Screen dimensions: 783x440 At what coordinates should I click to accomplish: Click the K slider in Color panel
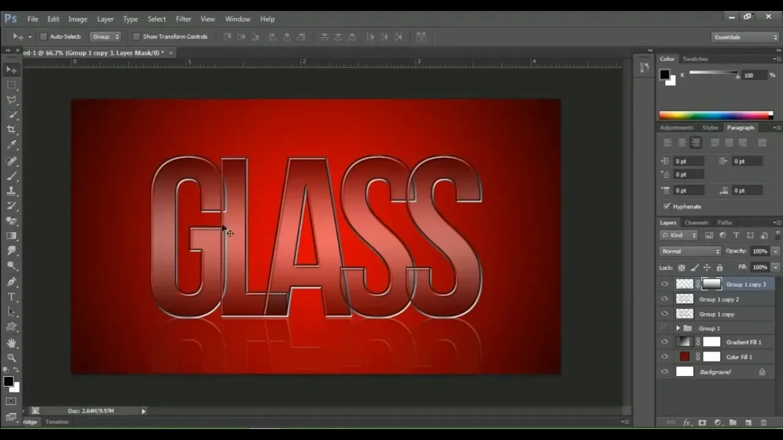point(713,73)
